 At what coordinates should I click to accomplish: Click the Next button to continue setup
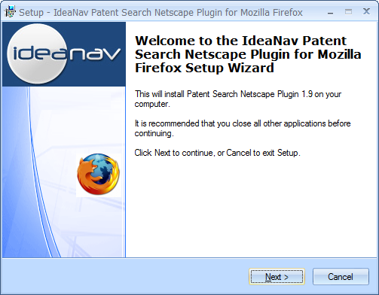[x=277, y=277]
